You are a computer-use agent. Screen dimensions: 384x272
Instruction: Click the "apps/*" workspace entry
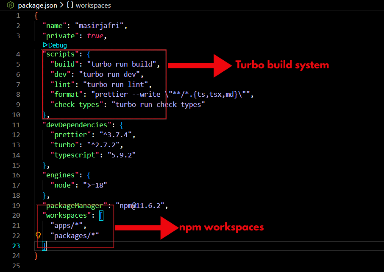67,226
